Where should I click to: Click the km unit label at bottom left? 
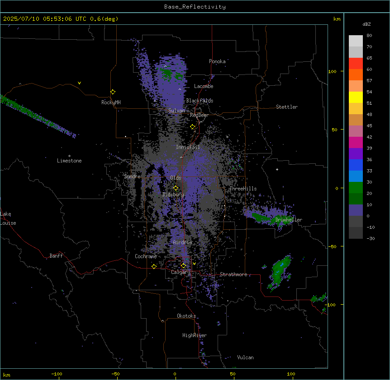pos(7,375)
